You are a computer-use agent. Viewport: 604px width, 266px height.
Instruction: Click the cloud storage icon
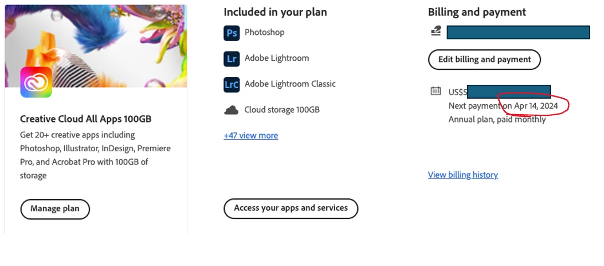[231, 110]
